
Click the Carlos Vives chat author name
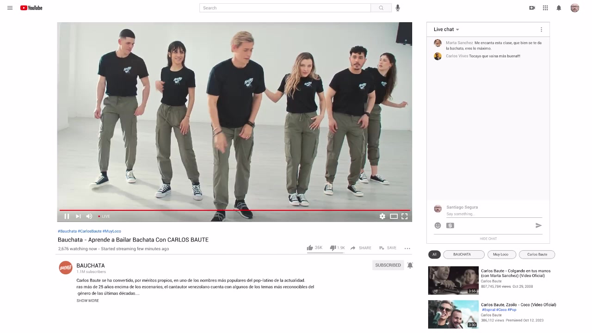(x=457, y=56)
